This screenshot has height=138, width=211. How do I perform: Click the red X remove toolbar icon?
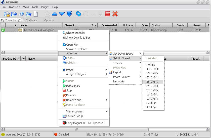click(115, 14)
